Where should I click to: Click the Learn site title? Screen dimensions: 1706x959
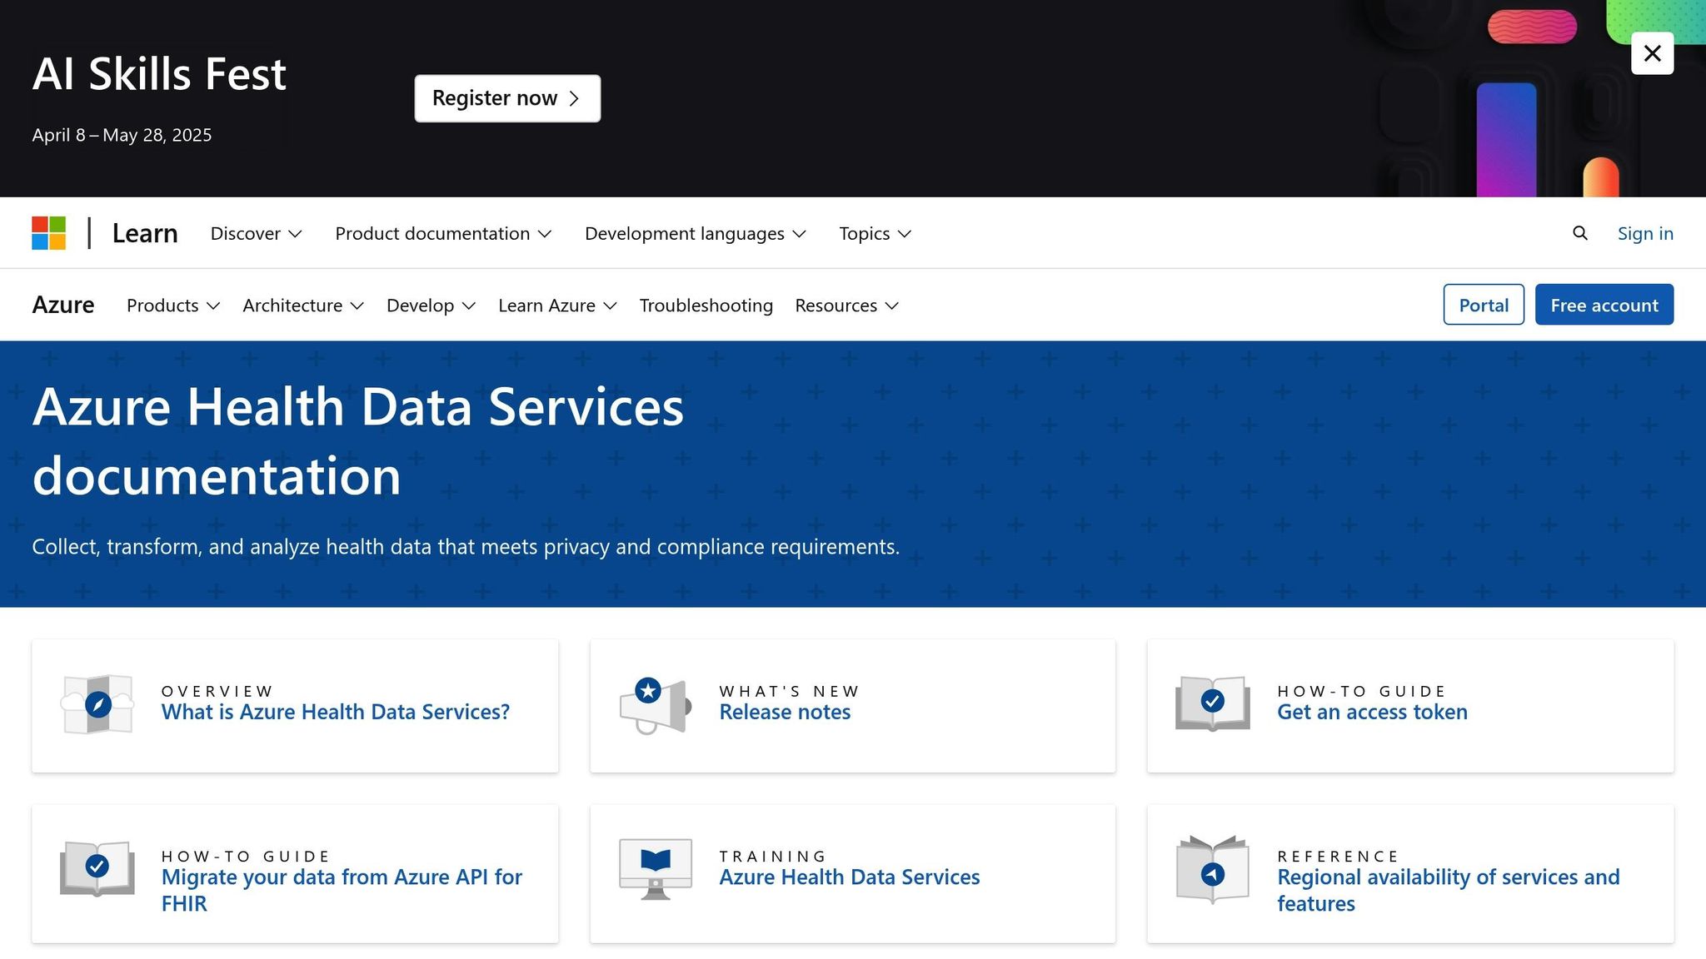click(145, 233)
